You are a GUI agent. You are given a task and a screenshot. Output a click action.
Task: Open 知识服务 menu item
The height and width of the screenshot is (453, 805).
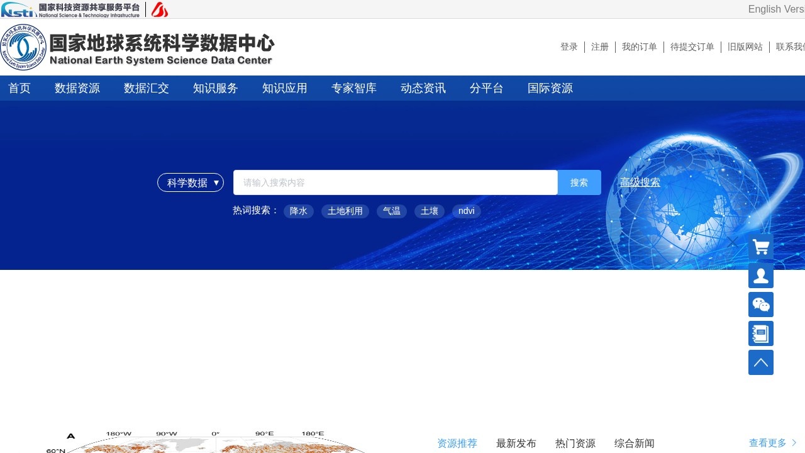pos(216,88)
